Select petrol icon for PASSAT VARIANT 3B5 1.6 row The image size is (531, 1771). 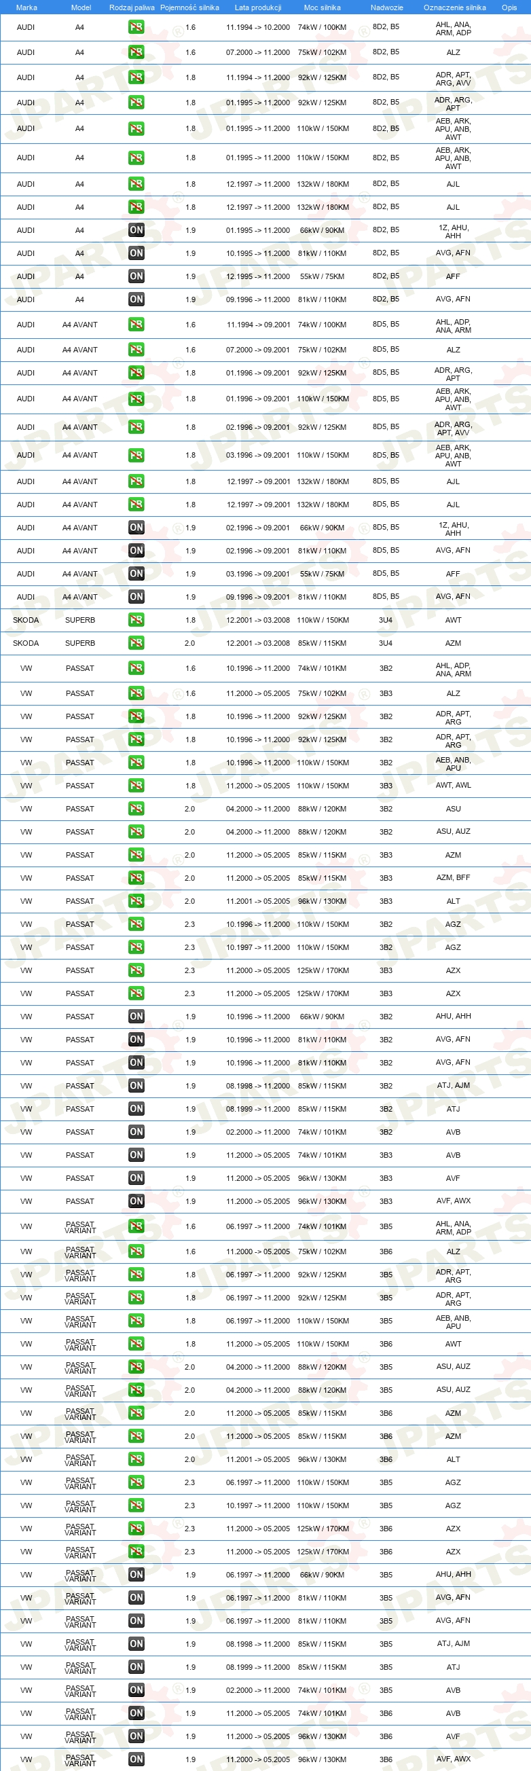[136, 1226]
